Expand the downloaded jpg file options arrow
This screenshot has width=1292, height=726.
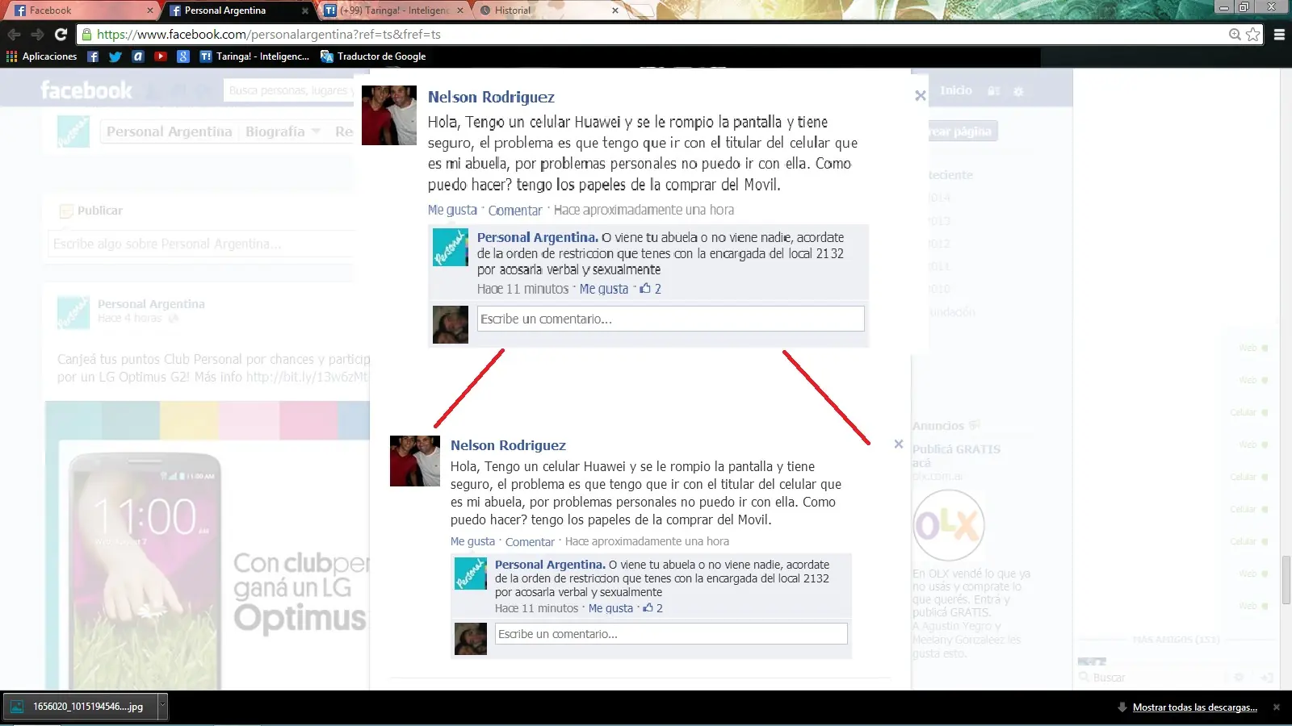pyautogui.click(x=162, y=707)
